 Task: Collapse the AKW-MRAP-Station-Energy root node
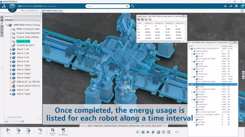[x=7, y=25]
